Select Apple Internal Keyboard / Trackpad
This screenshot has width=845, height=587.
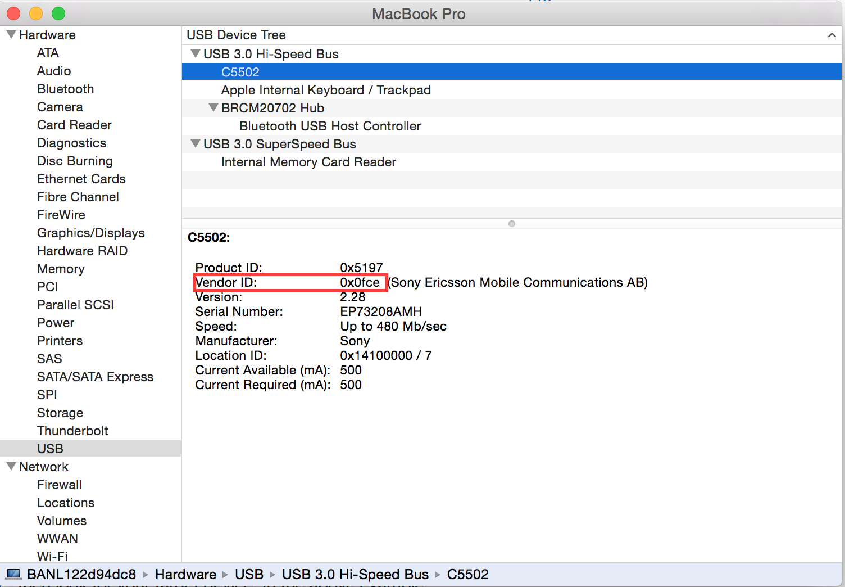point(326,90)
